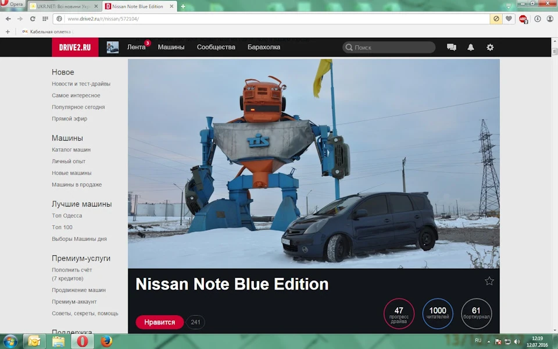
Task: Open Прямой эфир link
Action: tap(69, 119)
